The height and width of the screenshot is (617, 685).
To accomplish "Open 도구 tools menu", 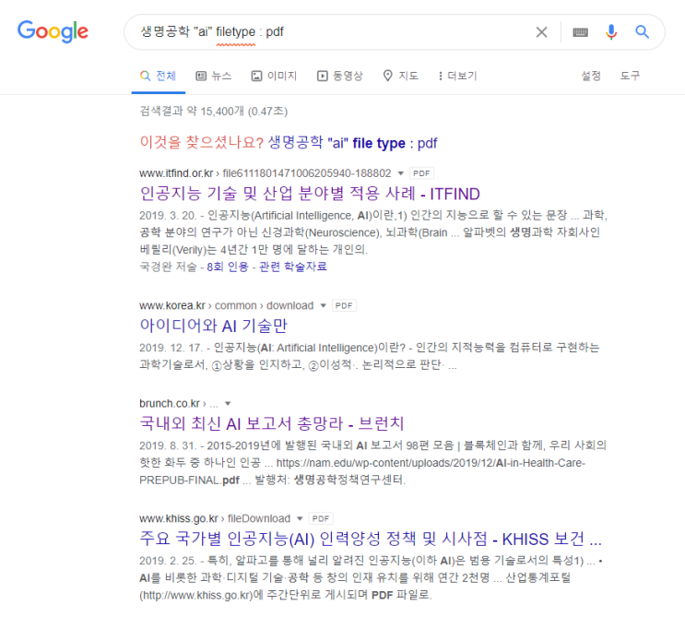I will click(x=630, y=76).
